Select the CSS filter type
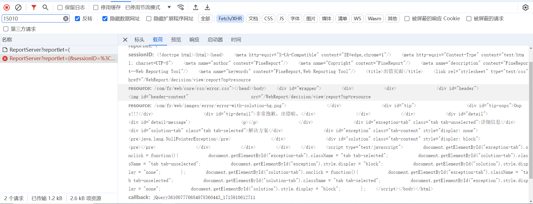 click(268, 19)
